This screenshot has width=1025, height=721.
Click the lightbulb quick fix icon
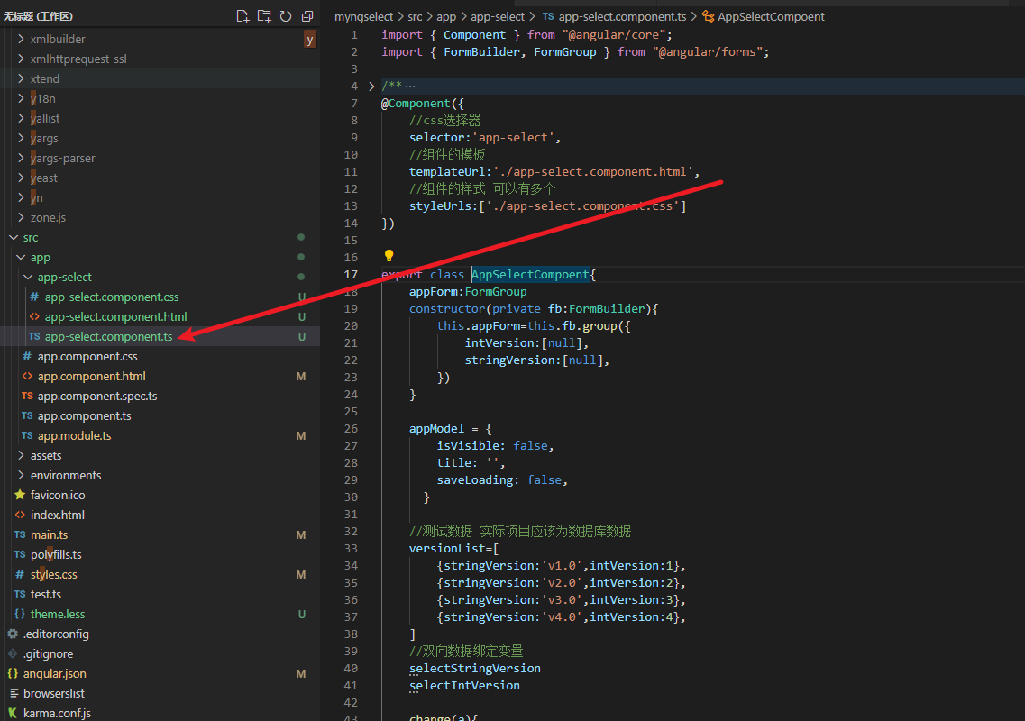(389, 256)
